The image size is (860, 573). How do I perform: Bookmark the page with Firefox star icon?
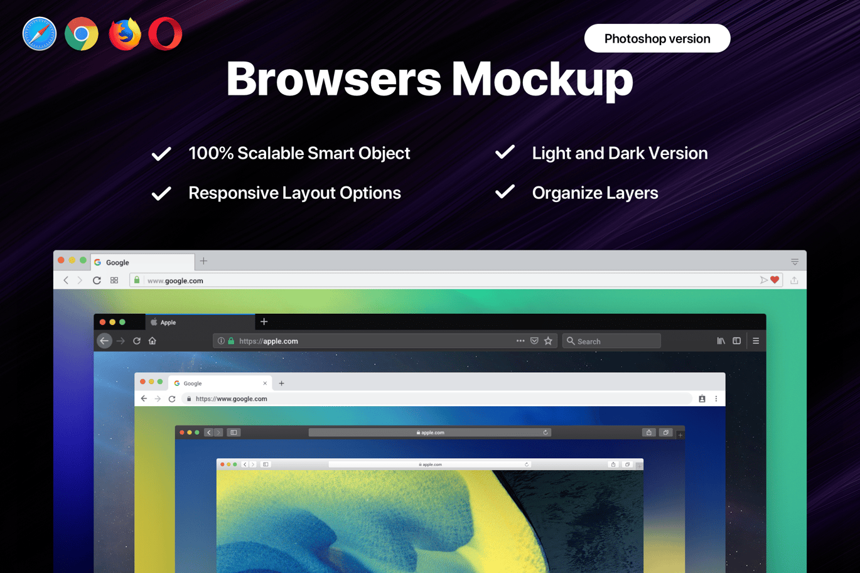coord(549,341)
